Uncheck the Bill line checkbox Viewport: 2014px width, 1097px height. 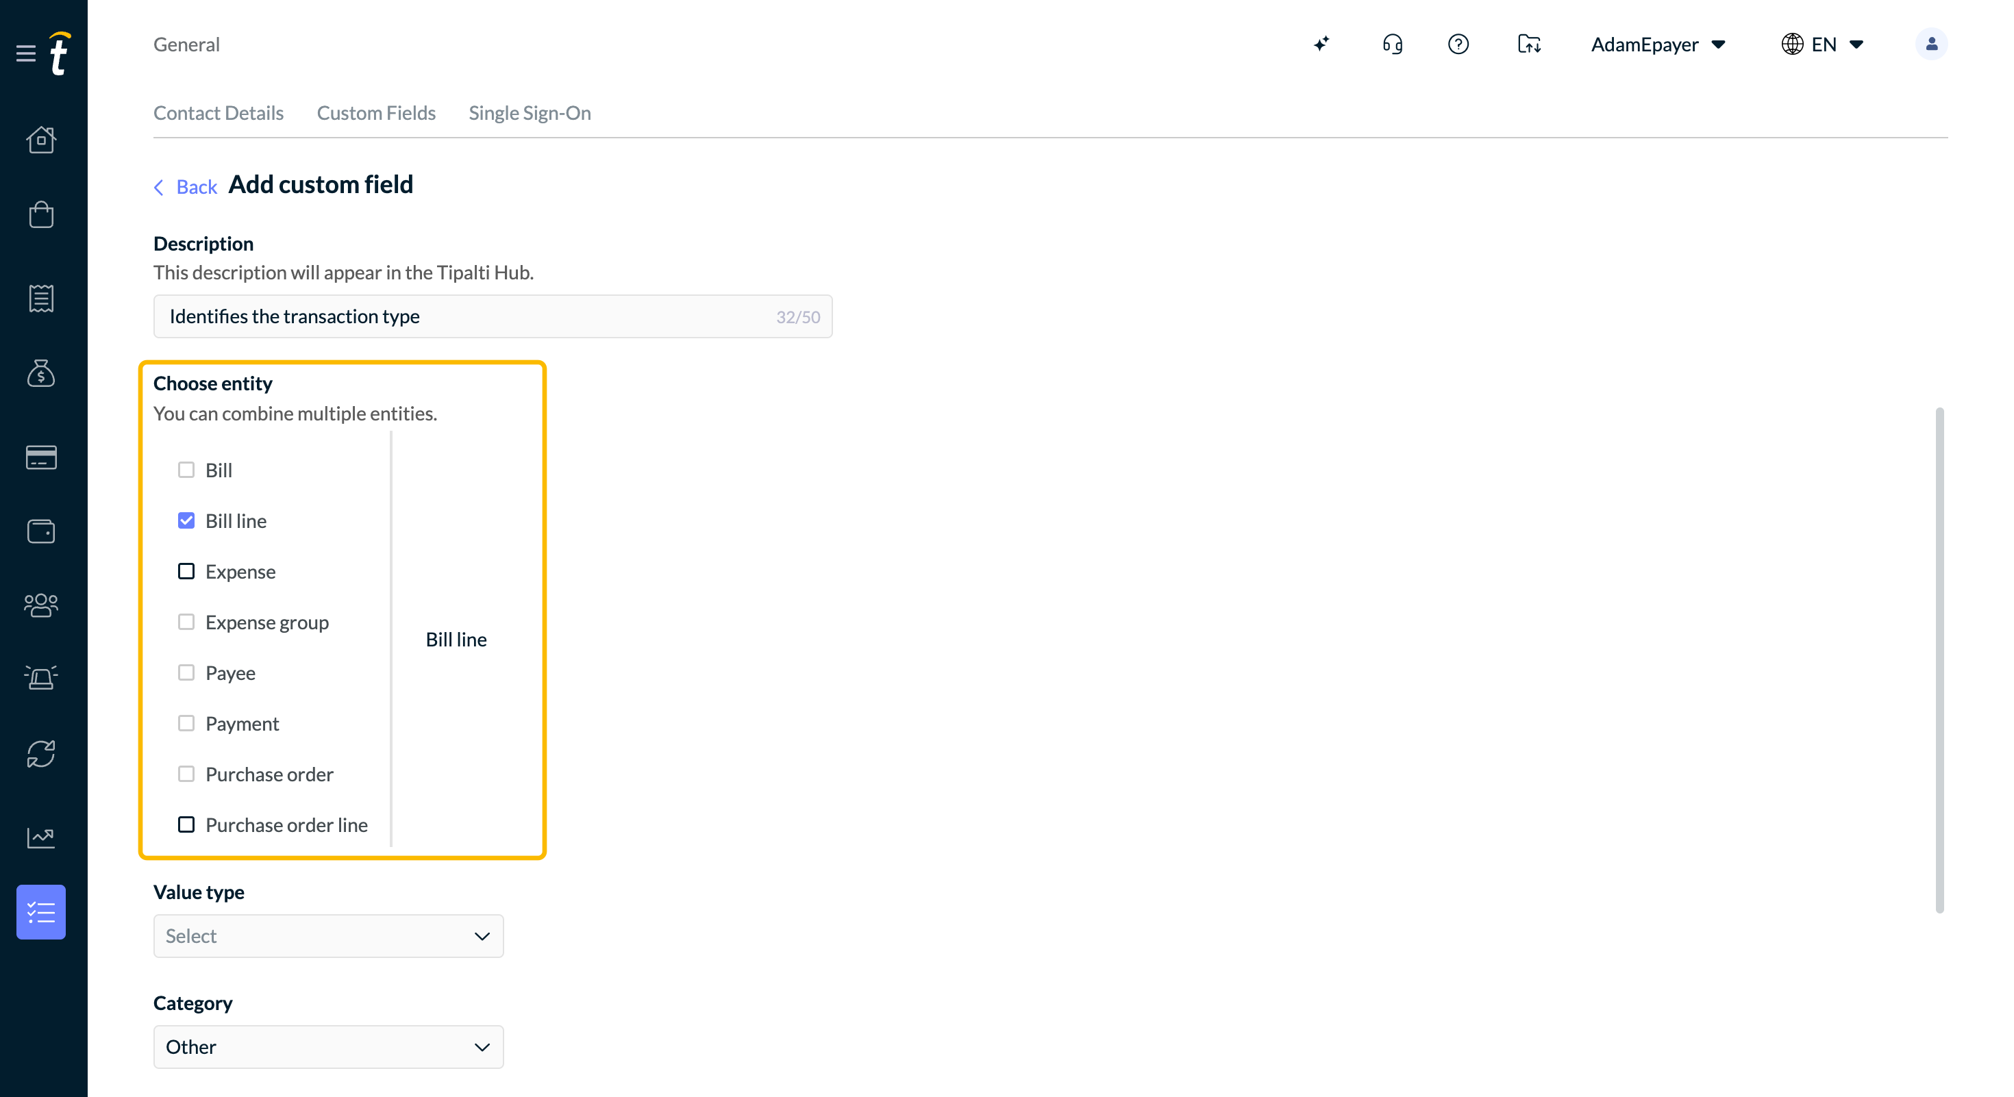pos(186,520)
